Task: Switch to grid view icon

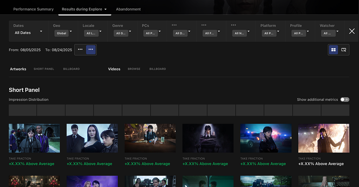Action: 333,50
